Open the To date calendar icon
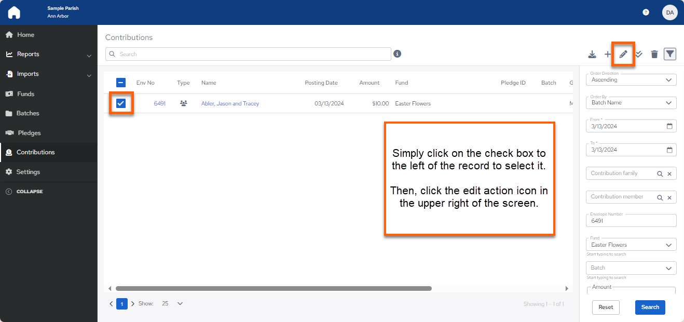Screen dimensions: 684x322 pyautogui.click(x=669, y=150)
